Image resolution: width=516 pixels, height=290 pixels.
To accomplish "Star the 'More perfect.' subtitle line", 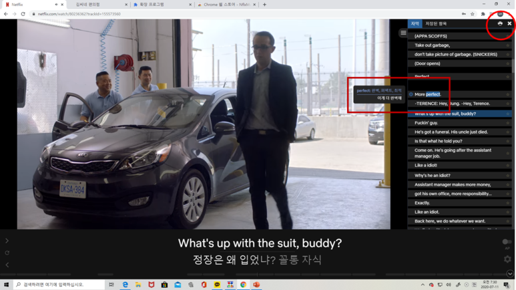I will (x=508, y=95).
